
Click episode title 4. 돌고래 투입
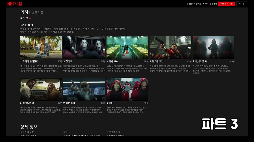[156, 62]
